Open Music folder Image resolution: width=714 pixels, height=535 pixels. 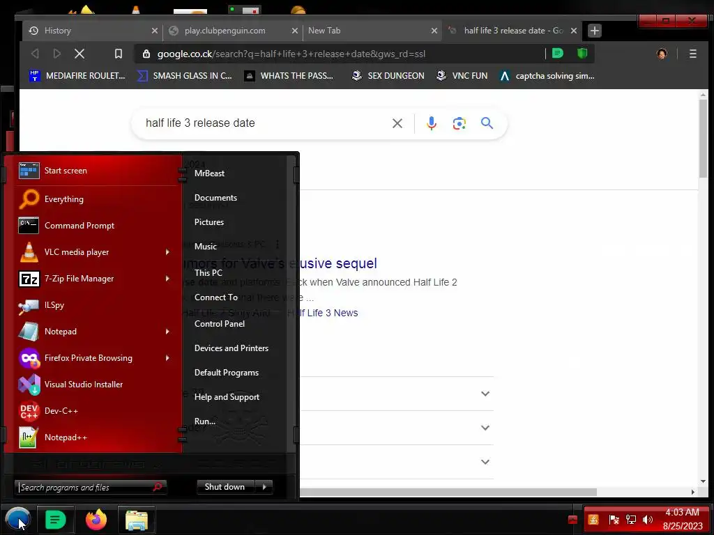[206, 247]
